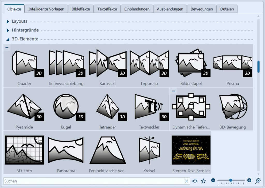Image resolution: width=265 pixels, height=188 pixels.
Task: Collapse the 3D-Elemente section
Action: [x=8, y=39]
